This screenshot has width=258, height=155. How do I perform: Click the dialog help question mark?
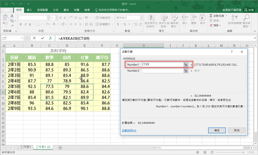[x=232, y=52]
